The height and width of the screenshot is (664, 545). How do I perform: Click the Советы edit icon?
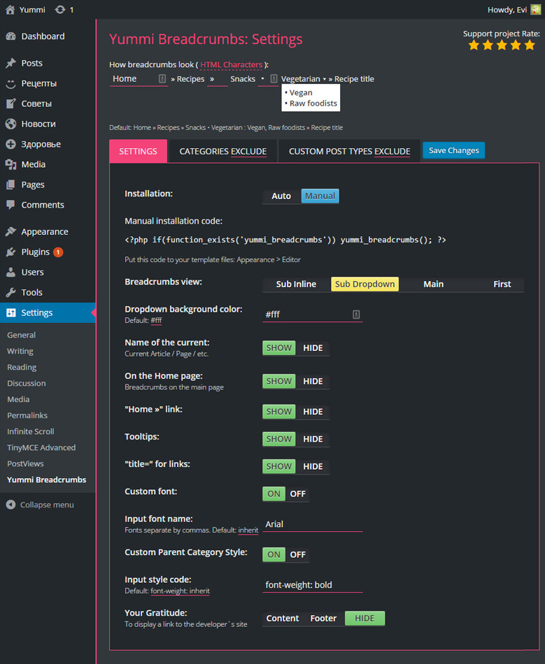point(10,103)
